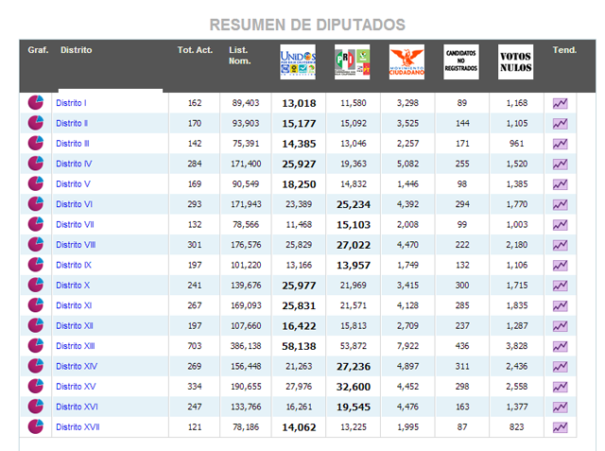The height and width of the screenshot is (451, 605).
Task: Open pie chart graphic for Distrito V
Action: (x=36, y=183)
